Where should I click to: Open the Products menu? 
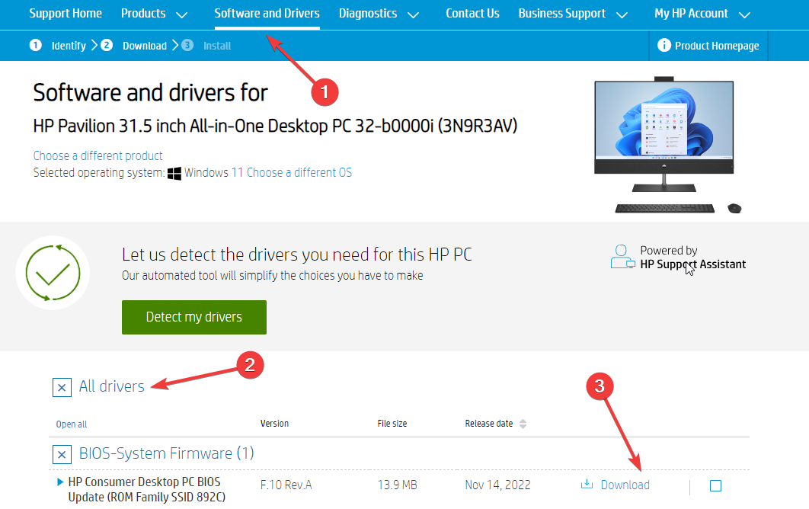click(x=143, y=14)
